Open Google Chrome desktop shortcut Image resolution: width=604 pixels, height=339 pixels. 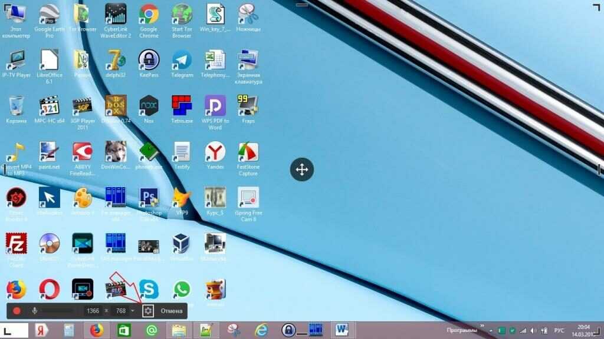coord(149,14)
